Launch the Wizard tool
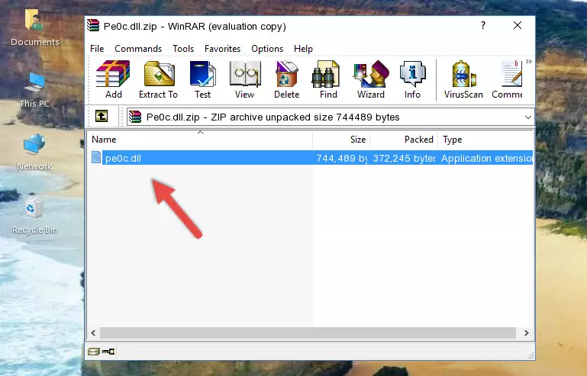Screen dimensions: 587x376 tap(371, 79)
